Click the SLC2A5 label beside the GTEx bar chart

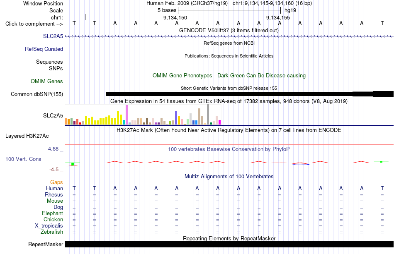click(x=53, y=115)
